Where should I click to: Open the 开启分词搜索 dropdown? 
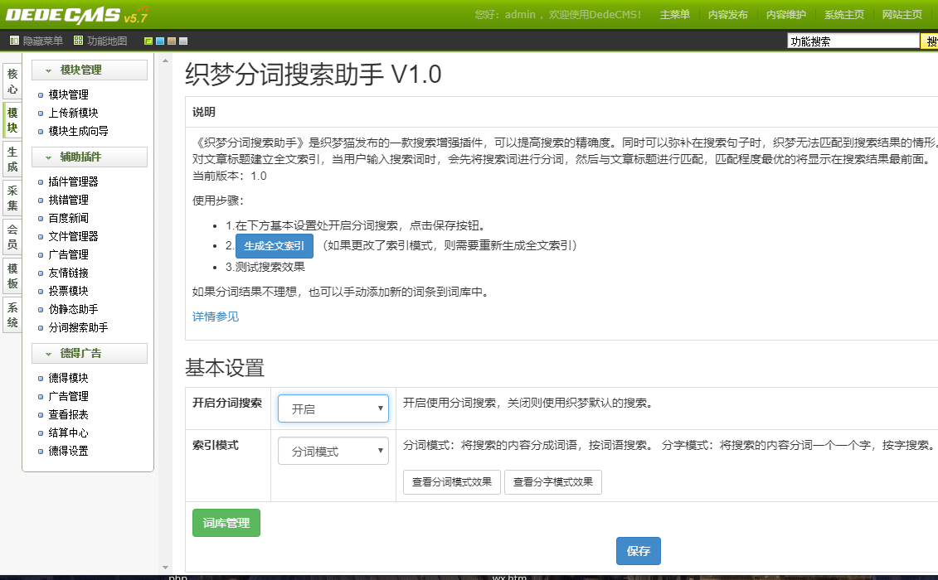[x=333, y=409]
